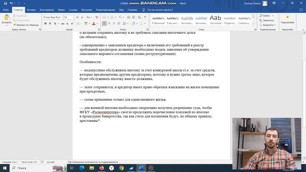
Task: Click the русский language status bar entry
Action: pos(51,162)
